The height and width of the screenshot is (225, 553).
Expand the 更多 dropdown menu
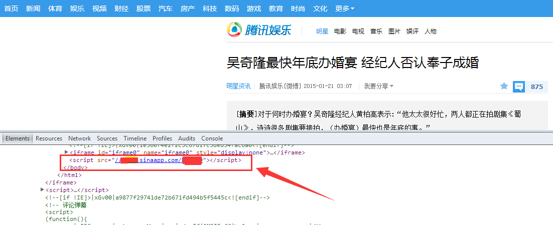coord(345,8)
